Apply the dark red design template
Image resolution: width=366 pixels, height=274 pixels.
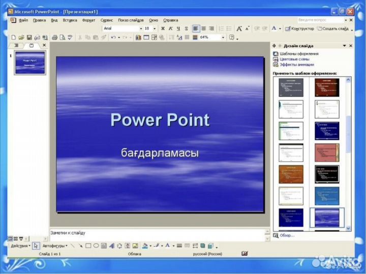[327, 87]
